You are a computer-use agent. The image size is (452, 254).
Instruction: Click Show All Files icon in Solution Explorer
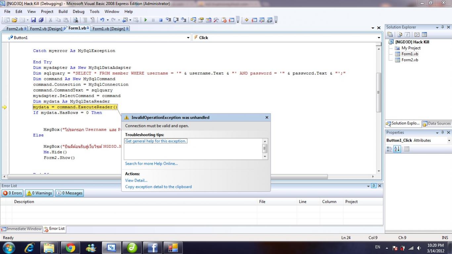point(400,34)
